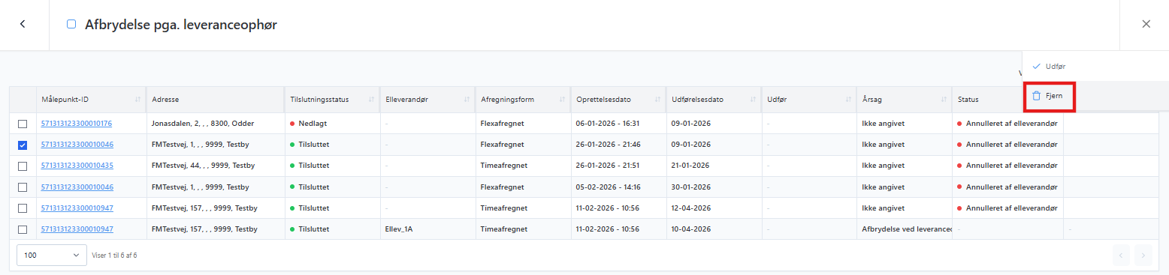
Task: Open the 100 rows-per-page dropdown
Action: point(52,256)
